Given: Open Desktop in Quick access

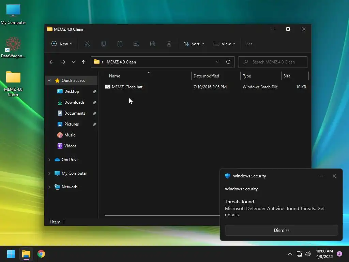Looking at the screenshot, I should coord(72,91).
